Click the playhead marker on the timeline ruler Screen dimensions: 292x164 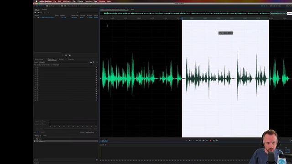coord(182,18)
